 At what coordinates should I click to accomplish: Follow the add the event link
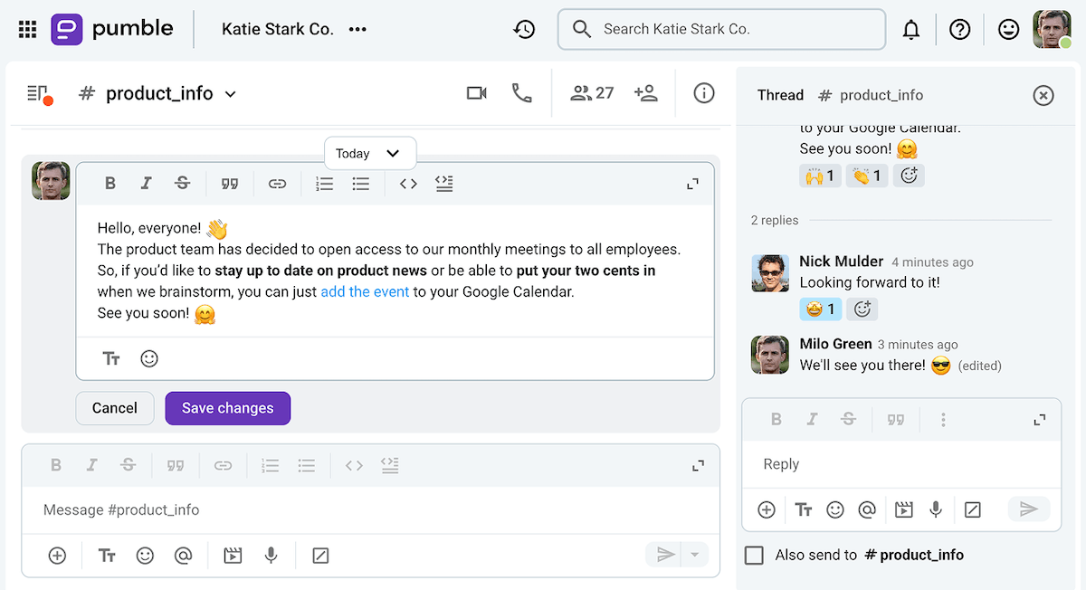tap(365, 291)
